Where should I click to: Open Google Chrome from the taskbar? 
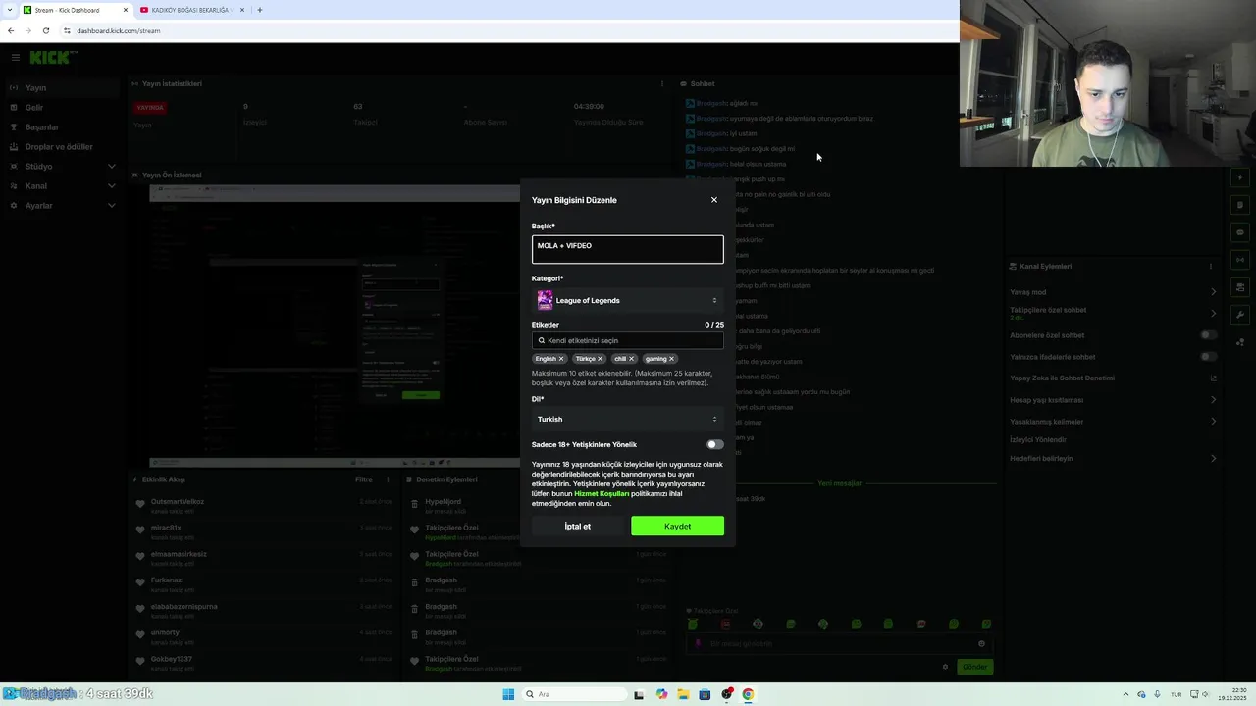pyautogui.click(x=748, y=694)
